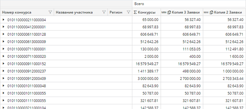Sort by Регион column header text
Screen dimensions: 246x109
[116, 12]
